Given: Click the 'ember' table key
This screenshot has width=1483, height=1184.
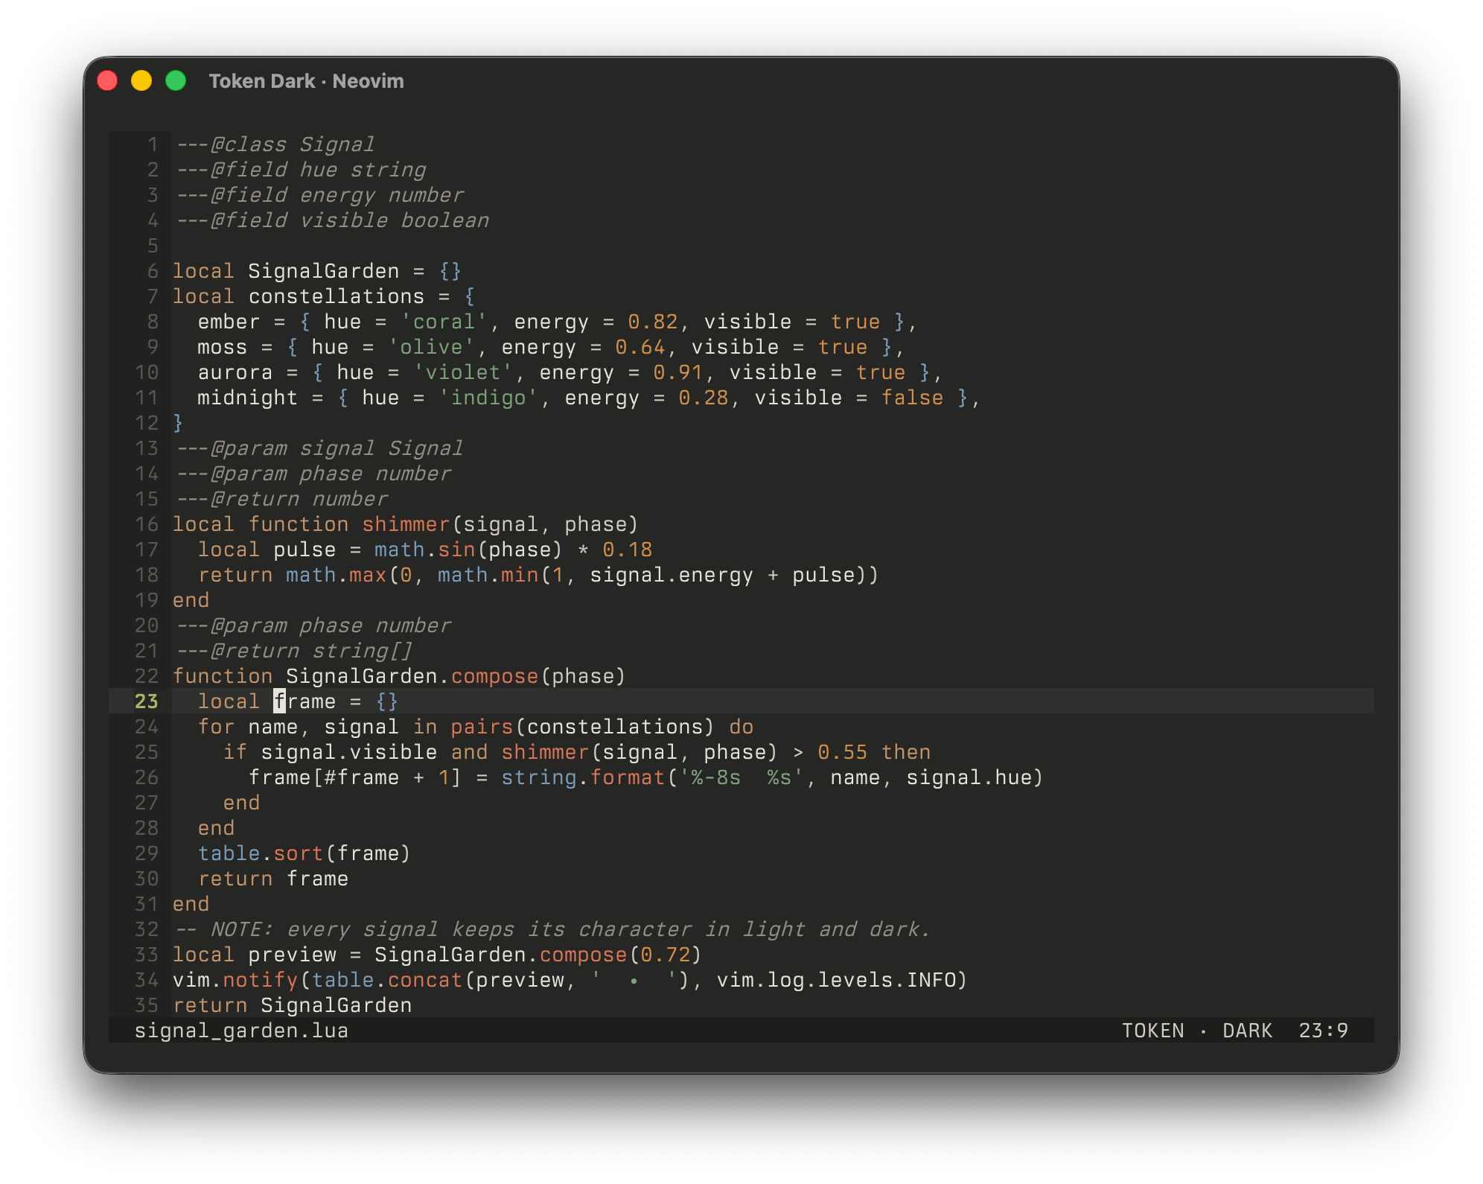Looking at the screenshot, I should 229,322.
